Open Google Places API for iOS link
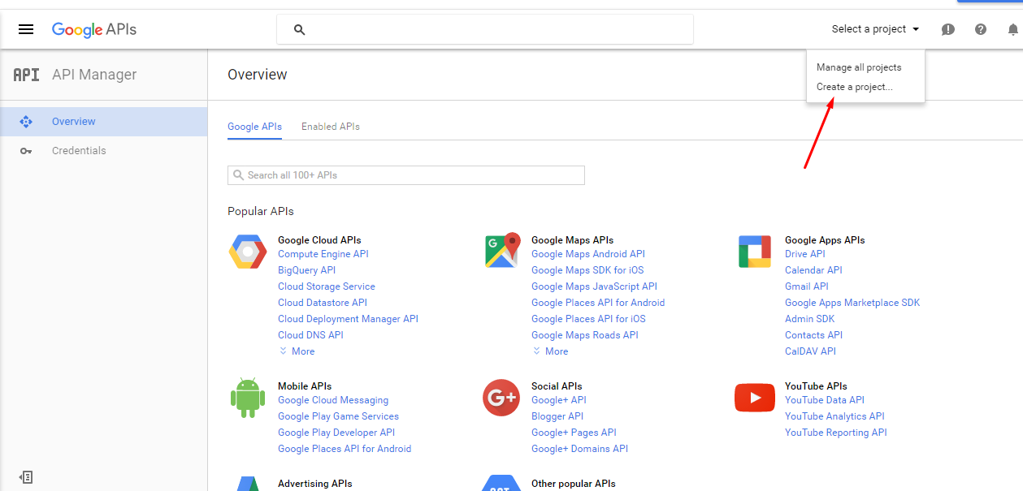Viewport: 1023px width, 491px height. pyautogui.click(x=588, y=319)
